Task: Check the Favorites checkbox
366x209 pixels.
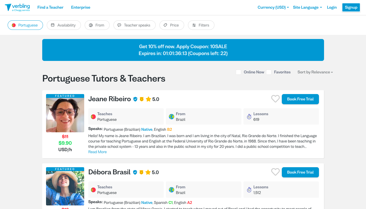Action: click(269, 72)
